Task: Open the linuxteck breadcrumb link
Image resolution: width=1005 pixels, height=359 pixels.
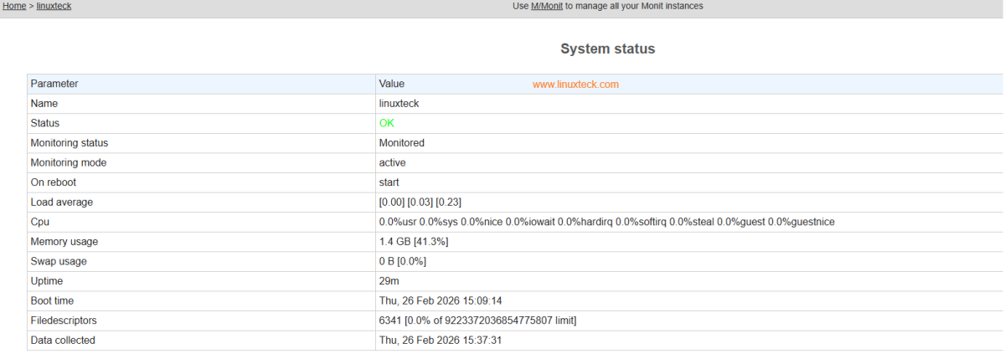Action: [54, 6]
